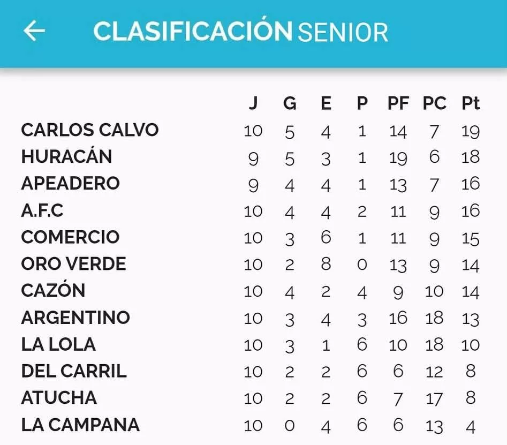Click the G wins column header
The image size is (507, 445).
(290, 103)
